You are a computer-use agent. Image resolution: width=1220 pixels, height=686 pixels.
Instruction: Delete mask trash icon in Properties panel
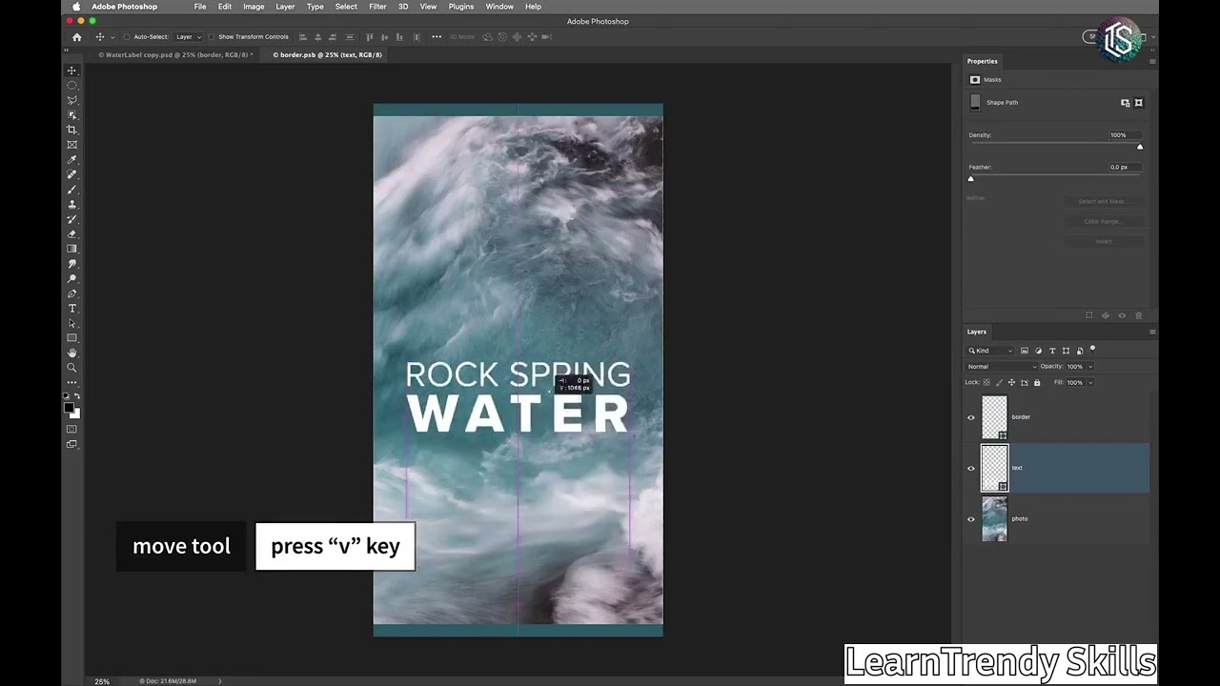pos(1138,315)
